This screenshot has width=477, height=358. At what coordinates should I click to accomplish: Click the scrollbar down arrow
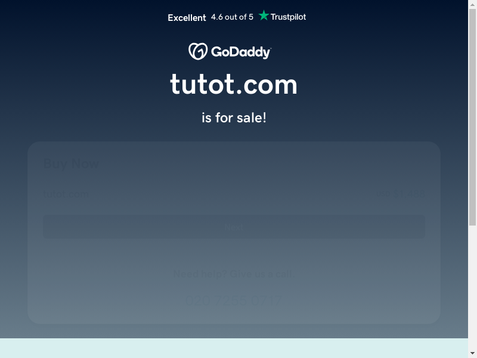coord(472,354)
